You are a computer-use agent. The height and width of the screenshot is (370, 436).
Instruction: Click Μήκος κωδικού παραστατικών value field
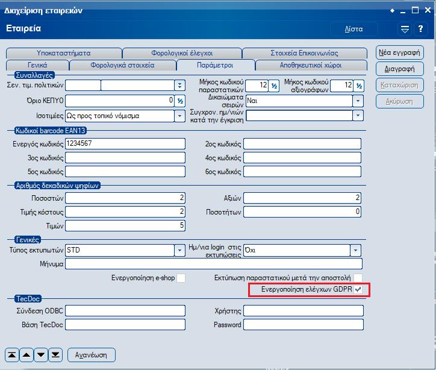pos(257,86)
